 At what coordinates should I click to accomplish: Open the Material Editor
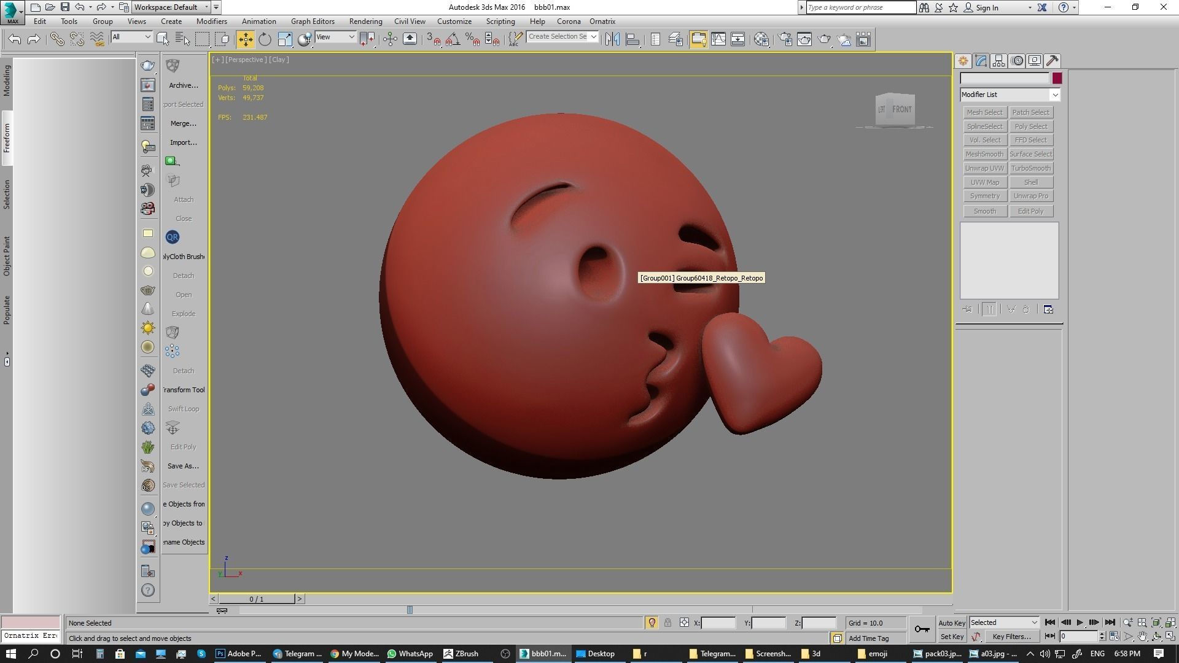[761, 39]
